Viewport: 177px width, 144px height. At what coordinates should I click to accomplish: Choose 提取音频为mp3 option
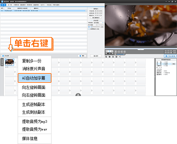pos(34,121)
